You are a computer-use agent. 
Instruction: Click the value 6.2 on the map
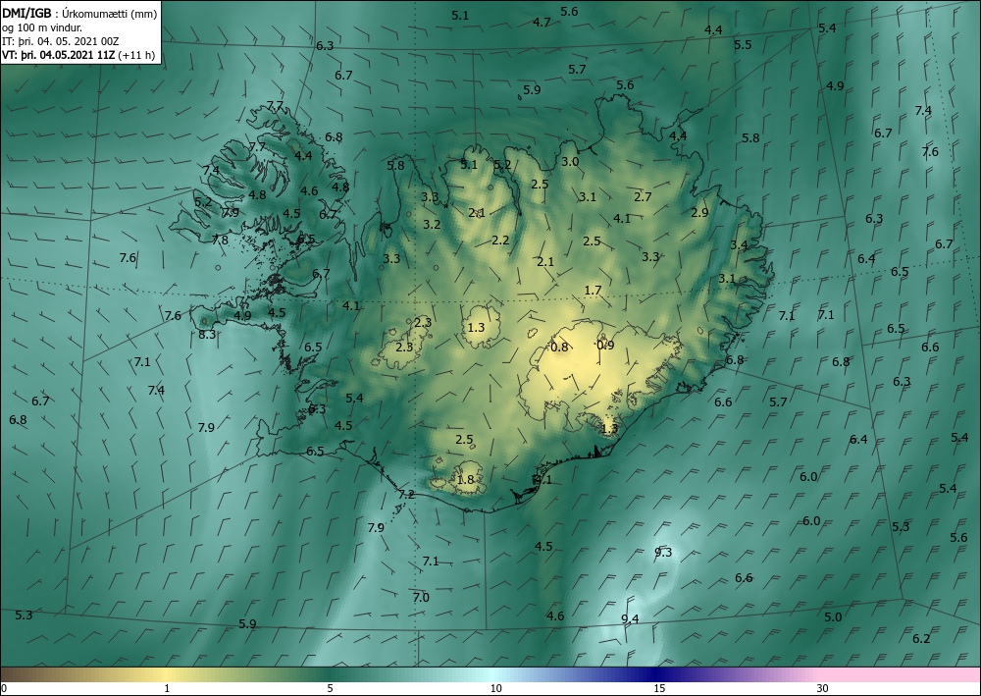921,638
